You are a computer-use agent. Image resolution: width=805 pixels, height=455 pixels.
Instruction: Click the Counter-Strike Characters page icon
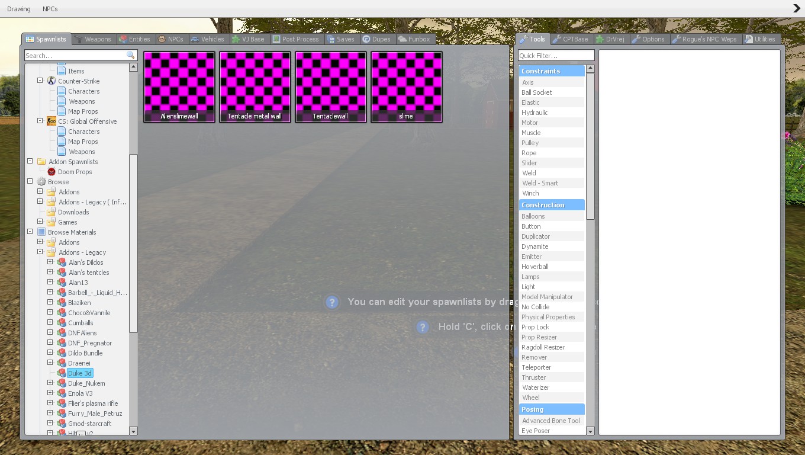(x=62, y=91)
